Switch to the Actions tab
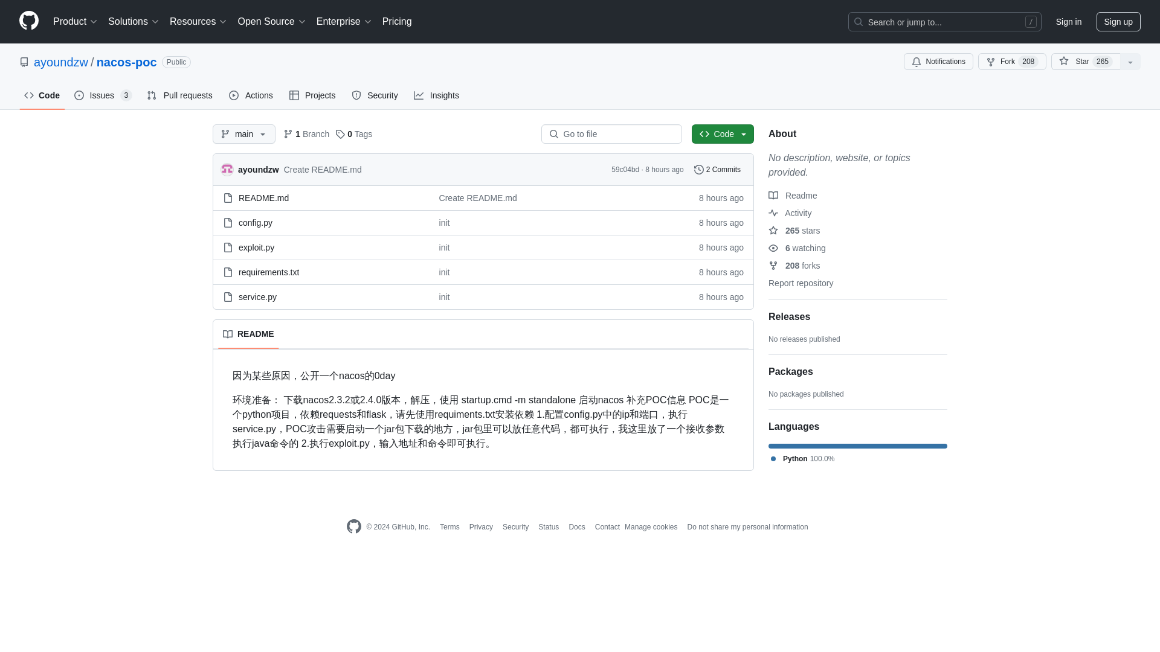The width and height of the screenshot is (1160, 652). [x=251, y=95]
